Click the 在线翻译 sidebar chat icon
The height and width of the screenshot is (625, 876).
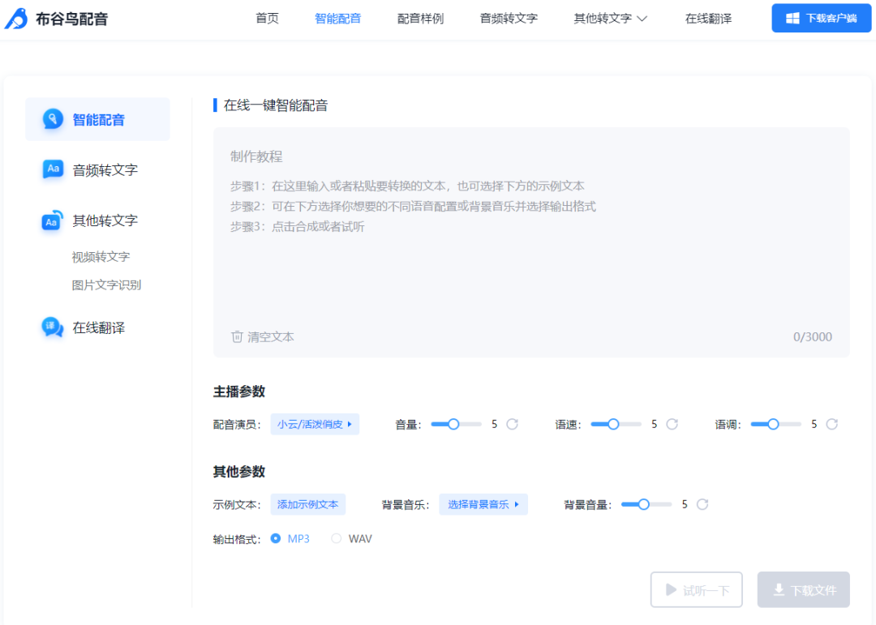53,327
